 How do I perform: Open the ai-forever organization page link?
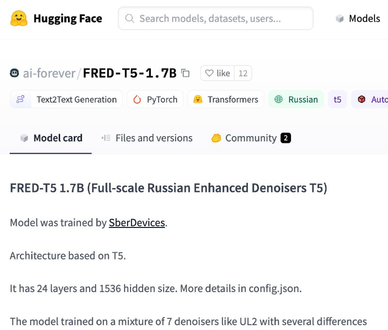(49, 73)
